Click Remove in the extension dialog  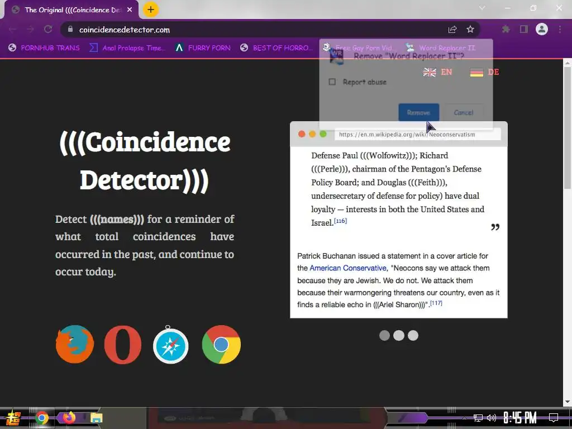coord(418,112)
